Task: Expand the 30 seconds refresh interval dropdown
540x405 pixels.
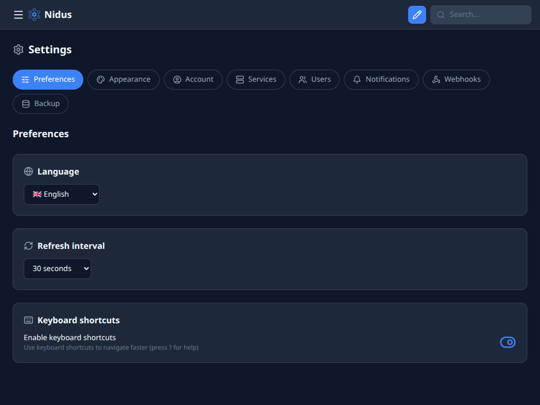Action: coord(57,268)
